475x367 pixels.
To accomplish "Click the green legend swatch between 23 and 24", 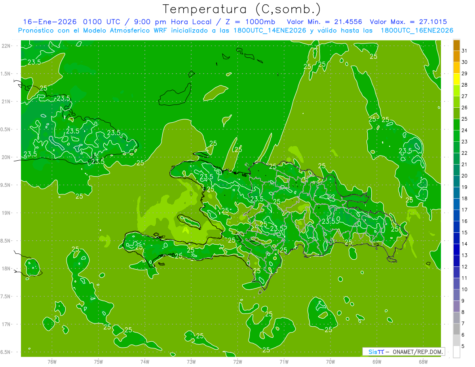I will point(456,137).
